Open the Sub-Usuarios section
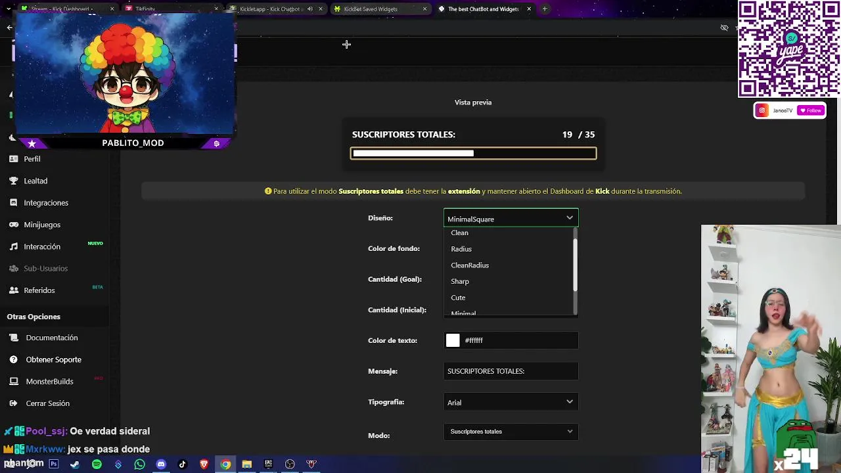Viewport: 841px width, 473px height. coord(46,268)
